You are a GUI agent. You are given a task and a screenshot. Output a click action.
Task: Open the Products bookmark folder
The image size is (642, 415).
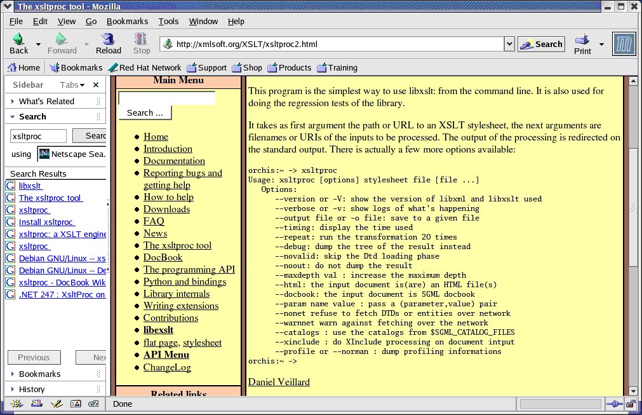(x=290, y=67)
